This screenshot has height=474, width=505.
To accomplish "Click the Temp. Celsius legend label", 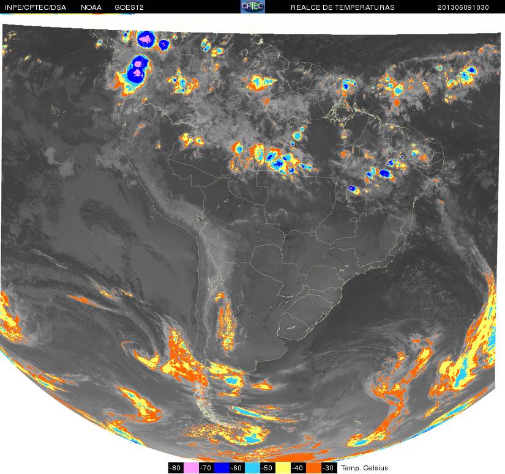I will tap(364, 467).
